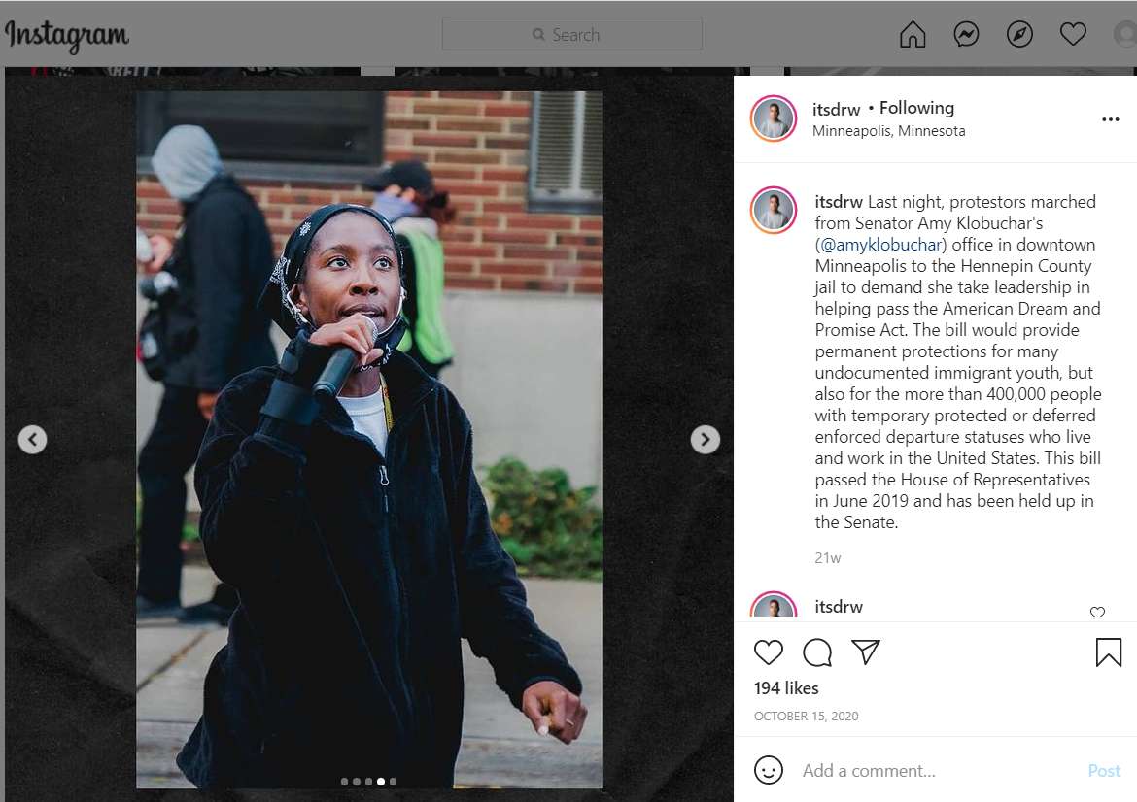Like the post with the heart icon

(768, 652)
